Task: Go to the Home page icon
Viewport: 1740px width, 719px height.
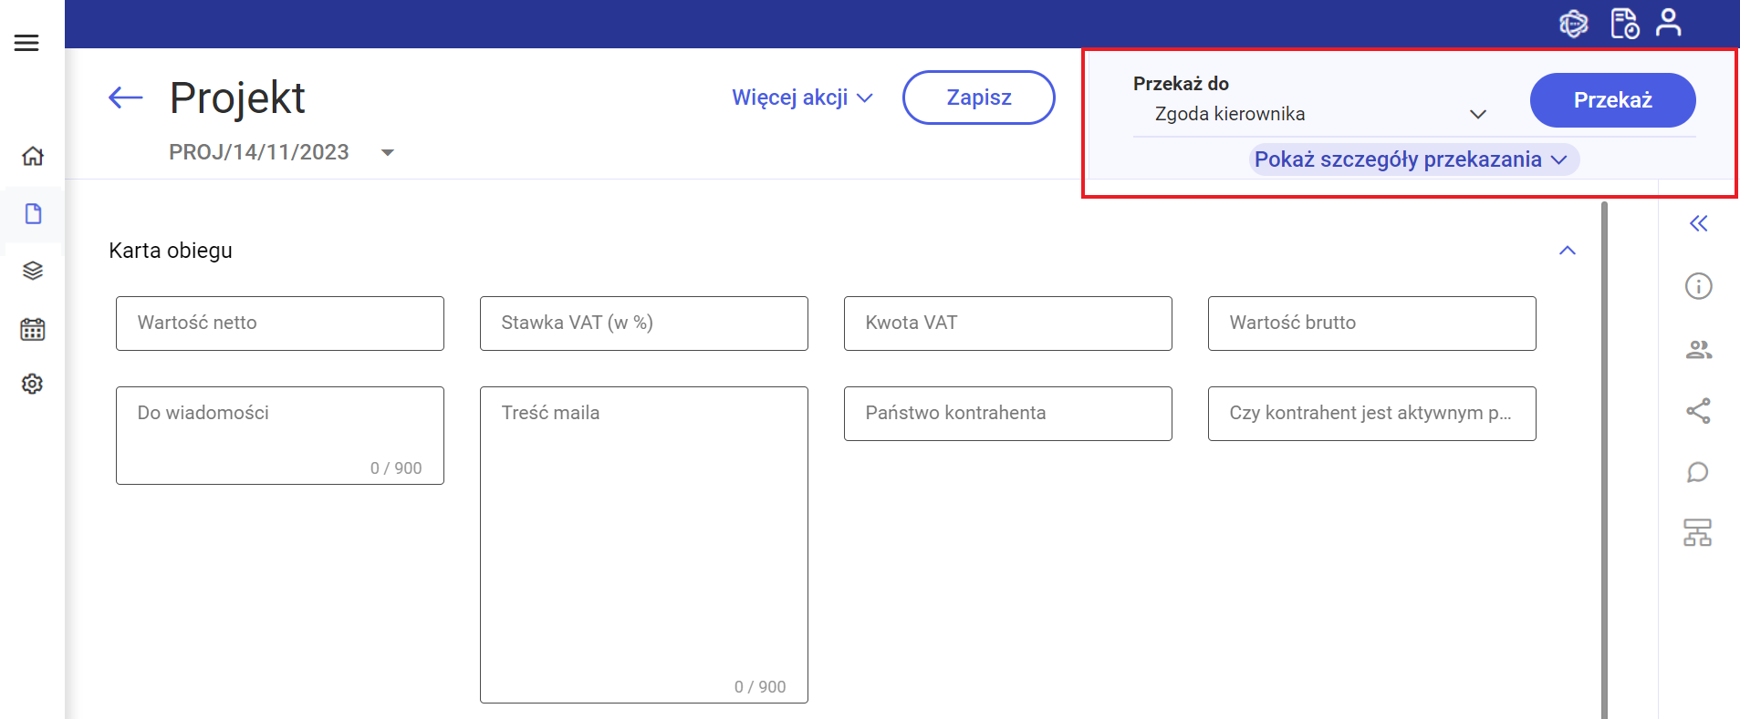Action: pos(33,156)
